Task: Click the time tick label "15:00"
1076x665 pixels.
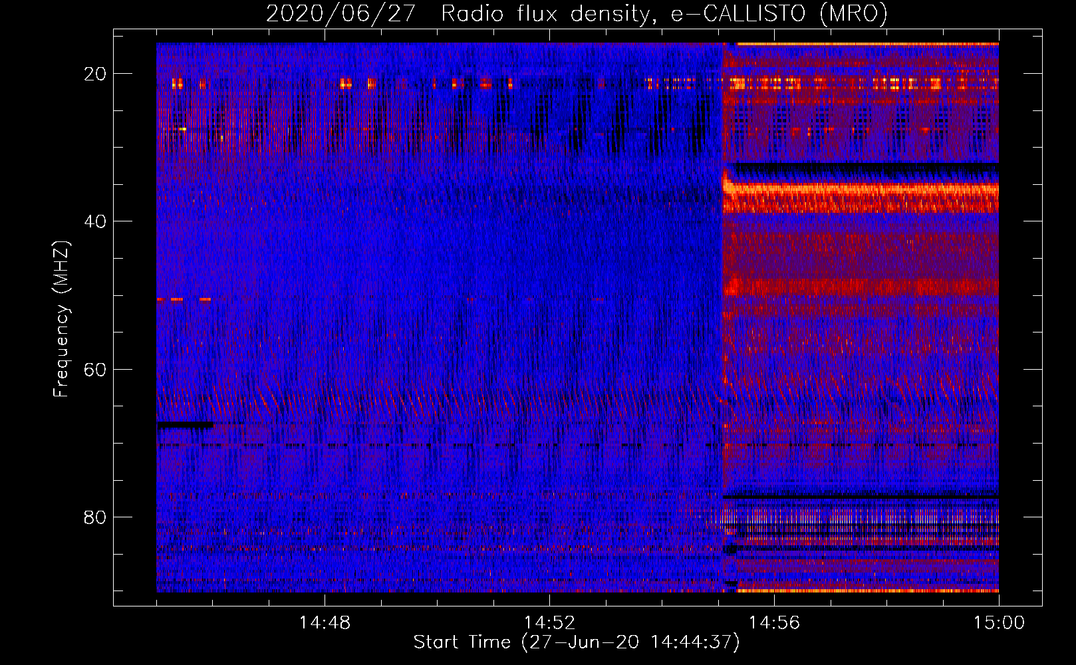Action: pos(999,623)
